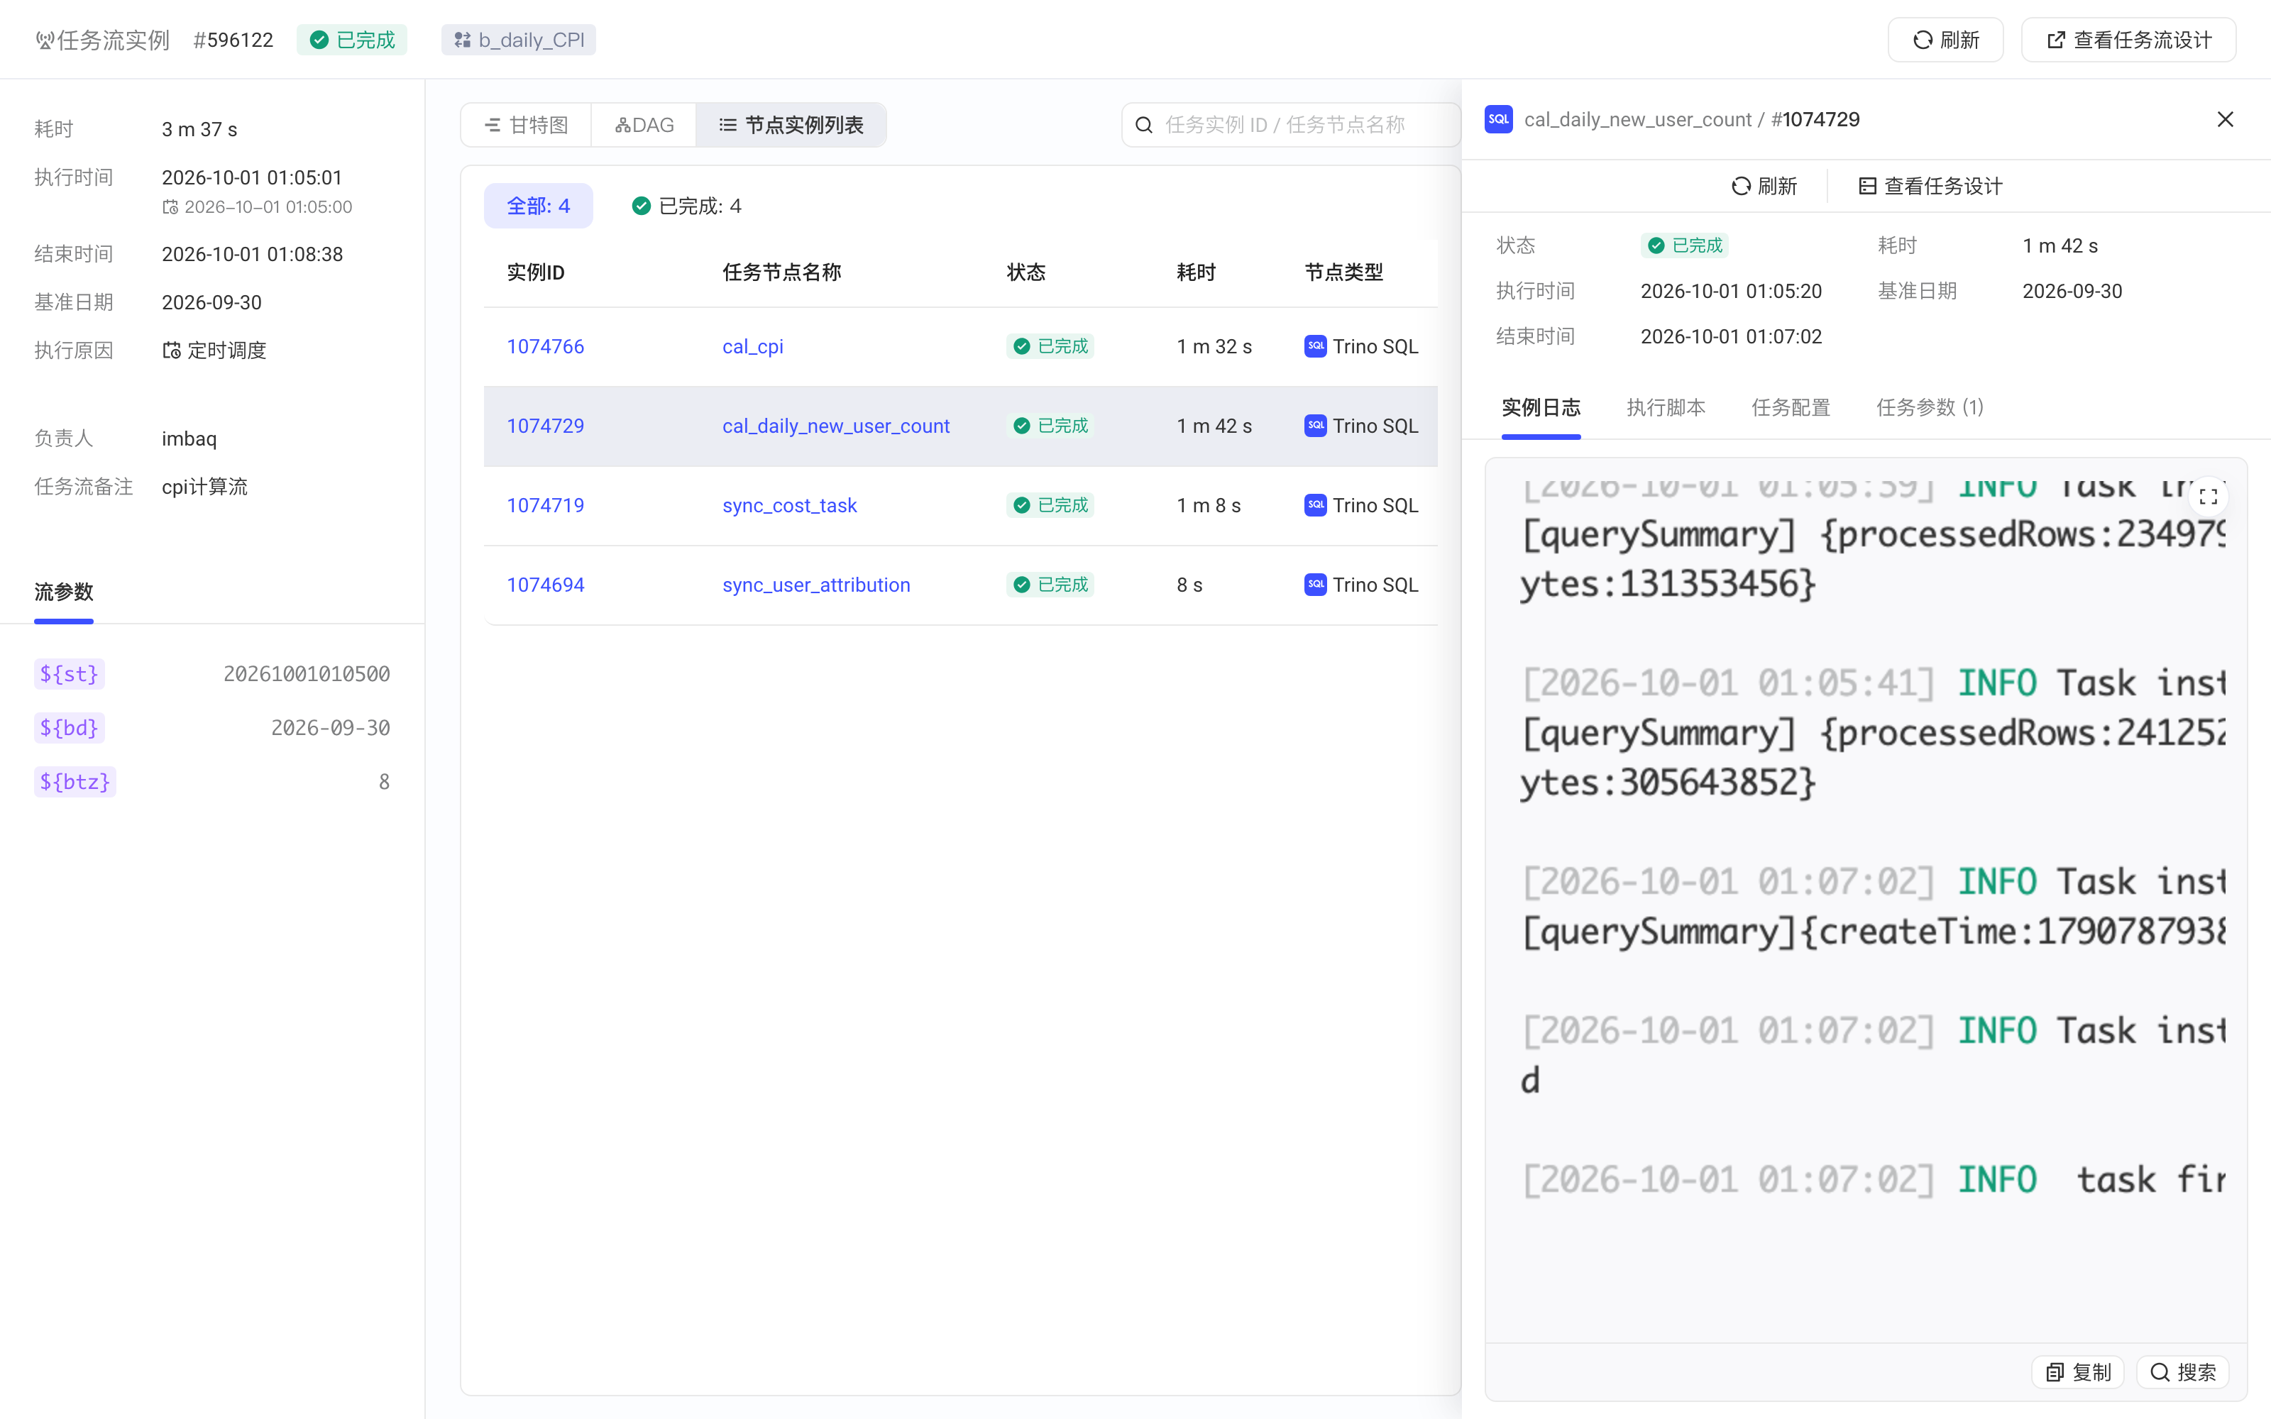Switch to the 甘特图 view
Viewport: 2271px width, 1419px height.
pos(527,125)
